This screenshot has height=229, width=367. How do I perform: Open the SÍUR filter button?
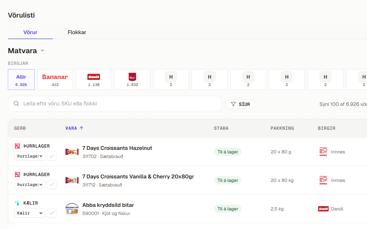(240, 104)
